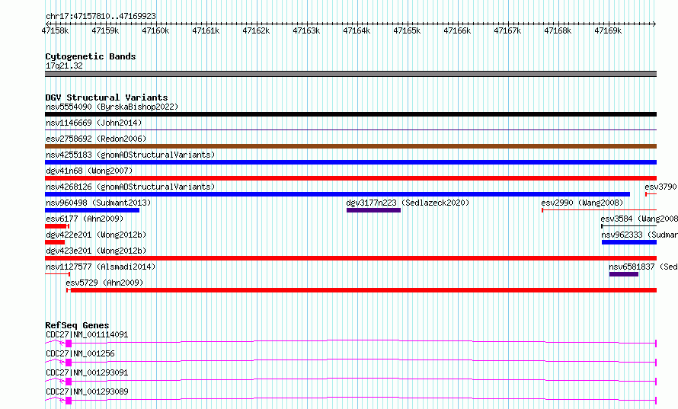
Task: Click the chr17:47157810..47169923 region label
Action: tap(101, 17)
